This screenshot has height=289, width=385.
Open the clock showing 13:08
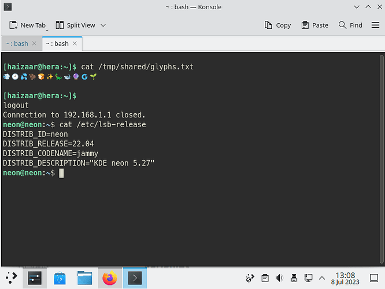coord(345,278)
